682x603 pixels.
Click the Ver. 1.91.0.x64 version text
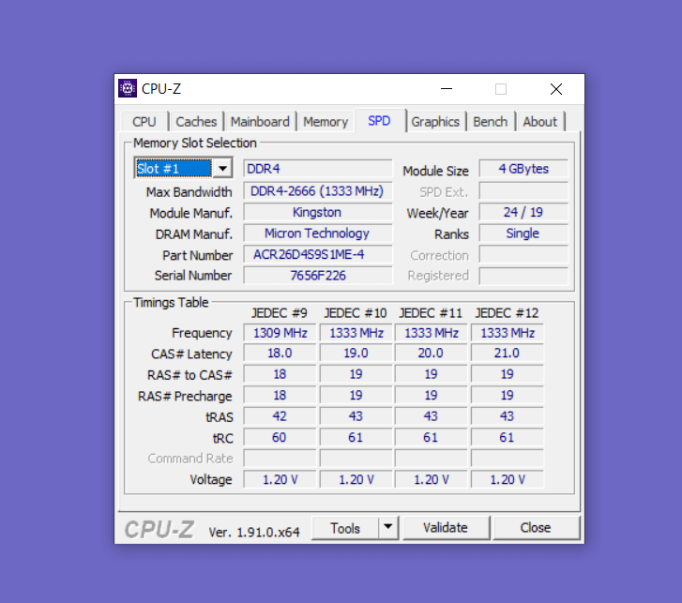click(254, 532)
